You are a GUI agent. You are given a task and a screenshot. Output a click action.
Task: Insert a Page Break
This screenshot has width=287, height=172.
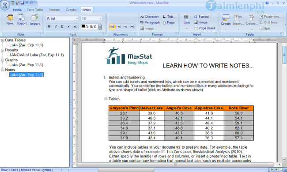tap(205, 28)
